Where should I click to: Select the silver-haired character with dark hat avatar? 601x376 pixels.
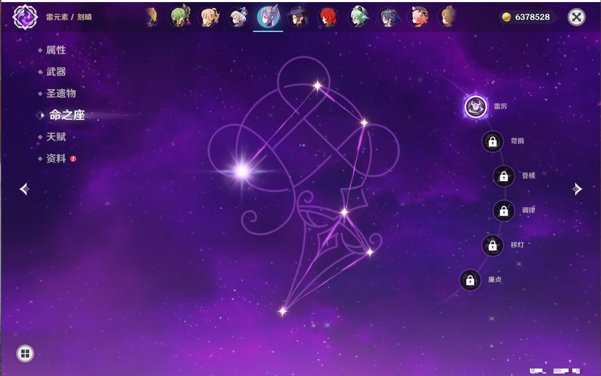pos(239,17)
